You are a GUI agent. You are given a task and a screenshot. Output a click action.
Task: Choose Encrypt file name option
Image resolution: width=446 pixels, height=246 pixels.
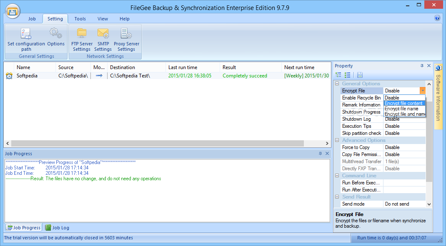(404, 109)
